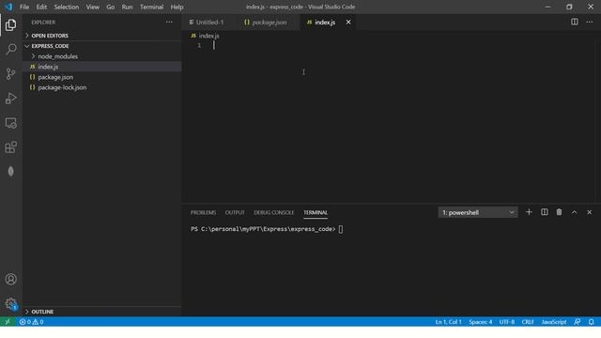
Task: Open editor more actions ellipsis
Action: click(x=589, y=22)
